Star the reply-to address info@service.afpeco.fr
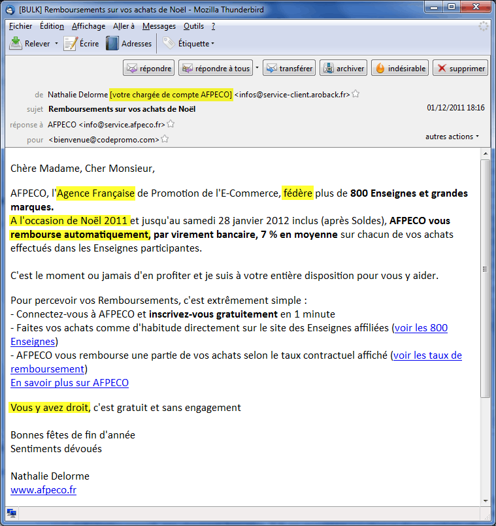Viewport: 496px width, 526px height. point(171,123)
